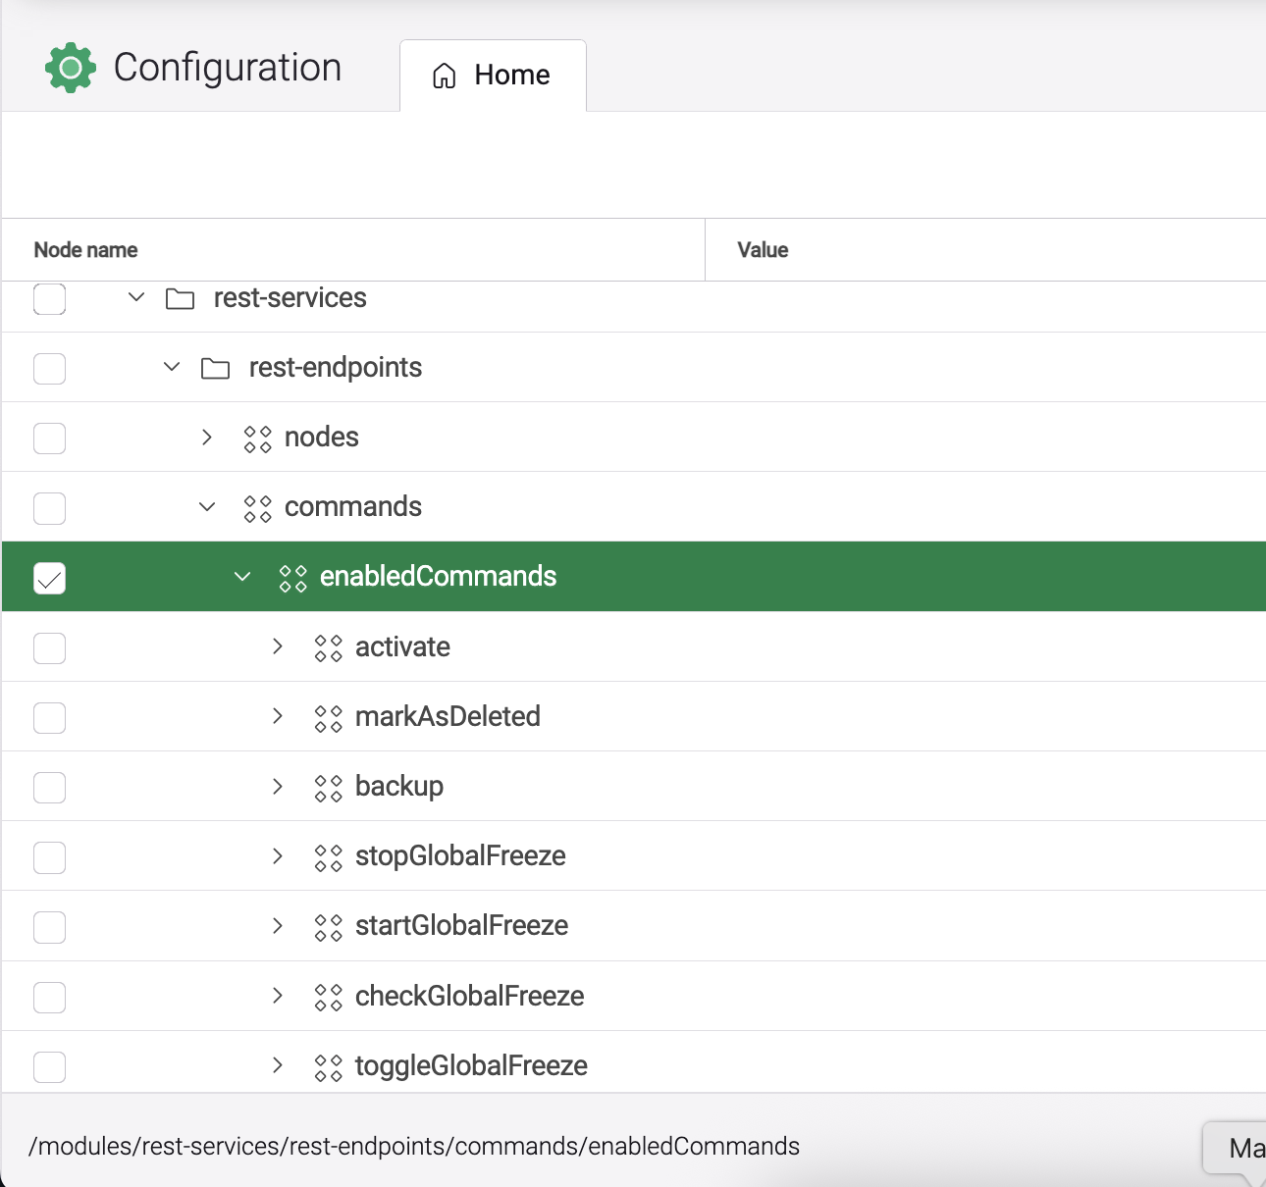Click the green Configuration gear icon
The height and width of the screenshot is (1187, 1266).
coord(71,68)
